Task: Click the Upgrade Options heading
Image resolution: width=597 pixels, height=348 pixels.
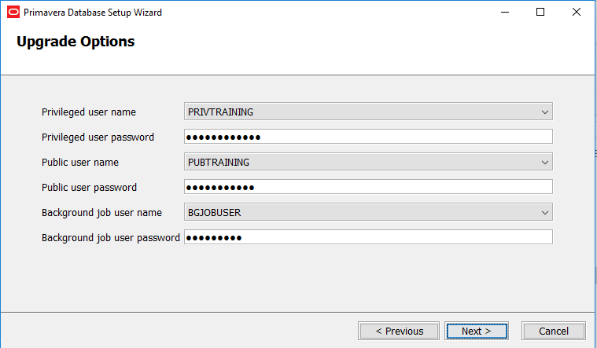Action: pyautogui.click(x=76, y=42)
